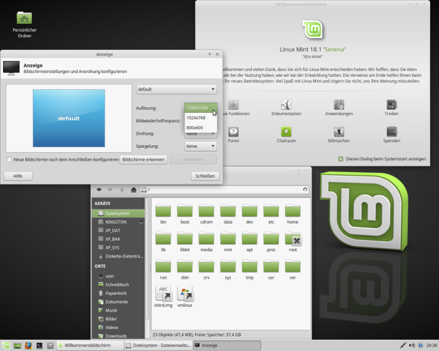Open the Dokumentation icon in welcome screen
This screenshot has height=351, width=439.
[x=286, y=105]
